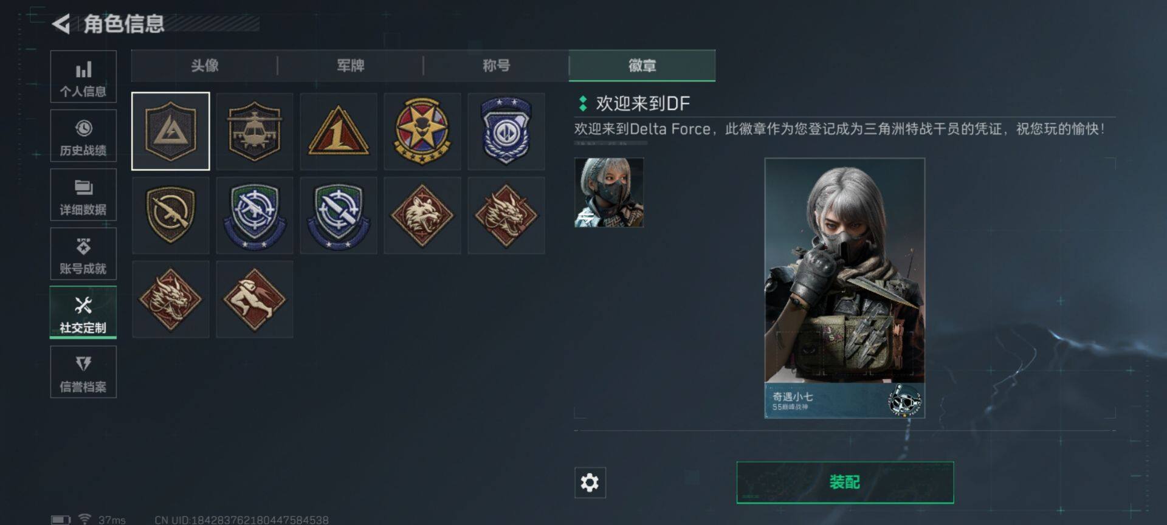Screen dimensions: 1167x525
Task: Open the 军牌 tab
Action: [350, 66]
